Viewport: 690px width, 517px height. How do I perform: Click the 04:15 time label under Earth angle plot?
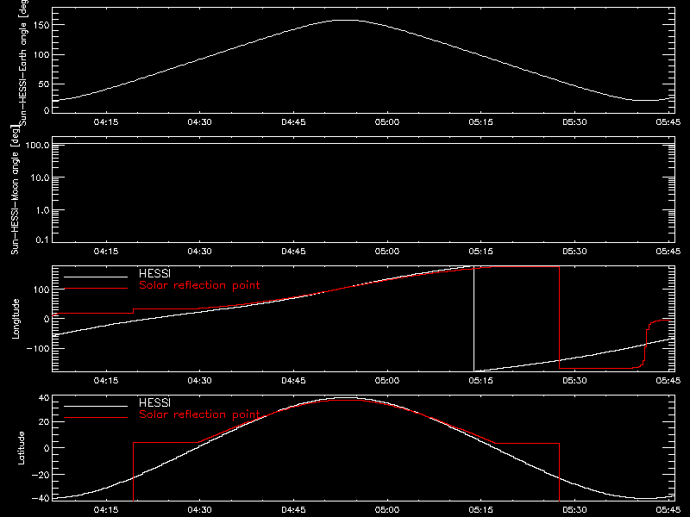click(106, 122)
